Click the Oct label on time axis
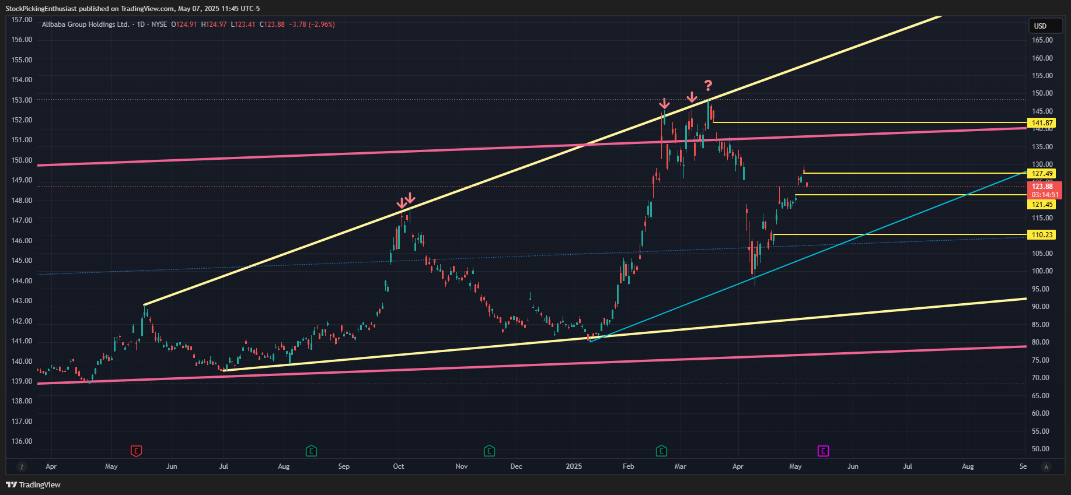 click(x=399, y=466)
